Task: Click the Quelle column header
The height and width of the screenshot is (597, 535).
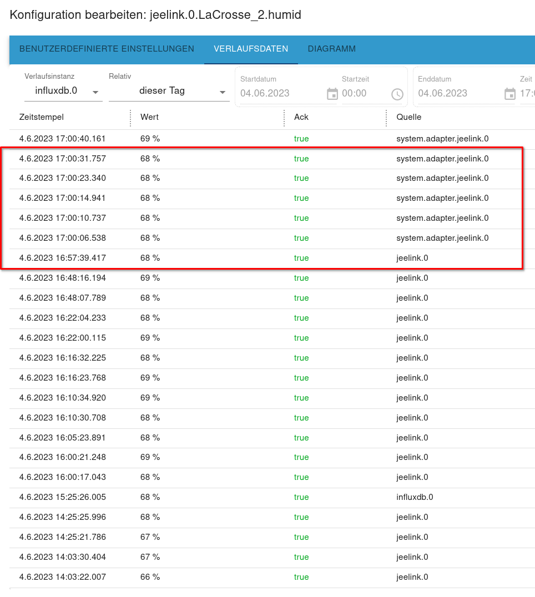Action: (x=408, y=117)
